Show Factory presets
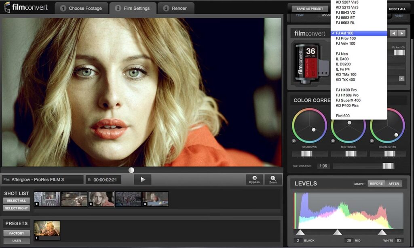 (x=17, y=233)
